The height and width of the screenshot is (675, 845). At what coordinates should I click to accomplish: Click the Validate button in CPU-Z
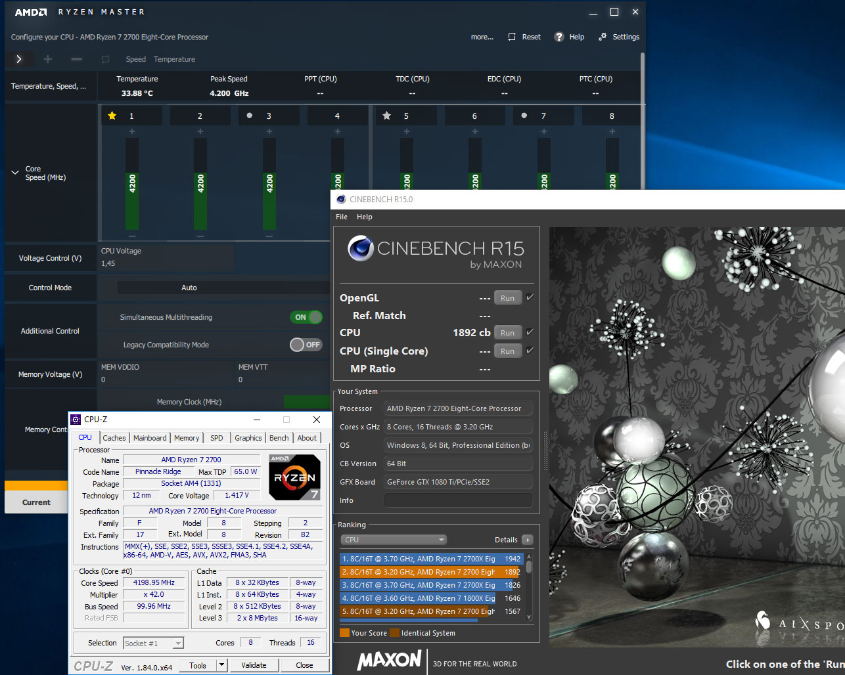click(x=254, y=665)
